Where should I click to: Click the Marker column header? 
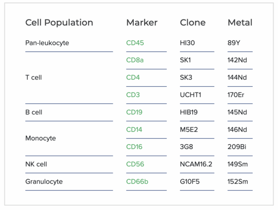[142, 23]
